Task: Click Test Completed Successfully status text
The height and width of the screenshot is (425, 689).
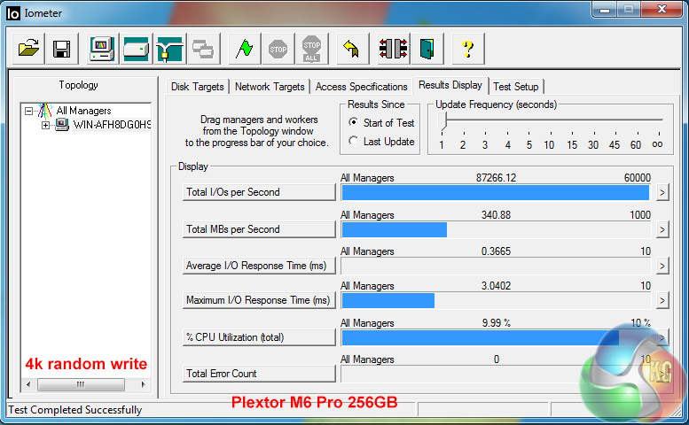Action: coord(75,410)
